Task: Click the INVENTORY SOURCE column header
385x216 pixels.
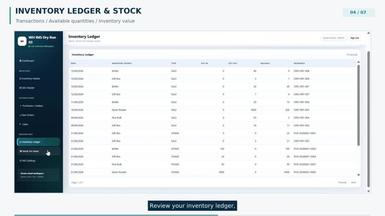Action: pyautogui.click(x=122, y=63)
